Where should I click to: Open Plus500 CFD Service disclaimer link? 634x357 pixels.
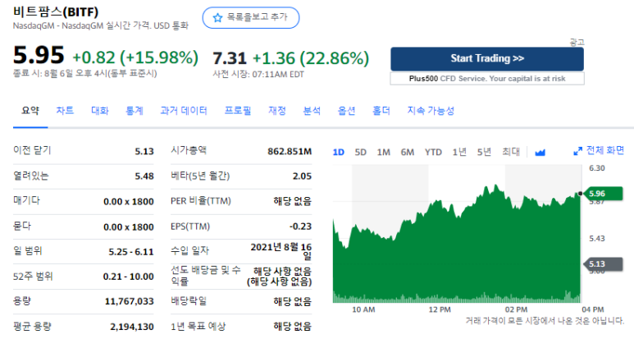[x=487, y=79]
